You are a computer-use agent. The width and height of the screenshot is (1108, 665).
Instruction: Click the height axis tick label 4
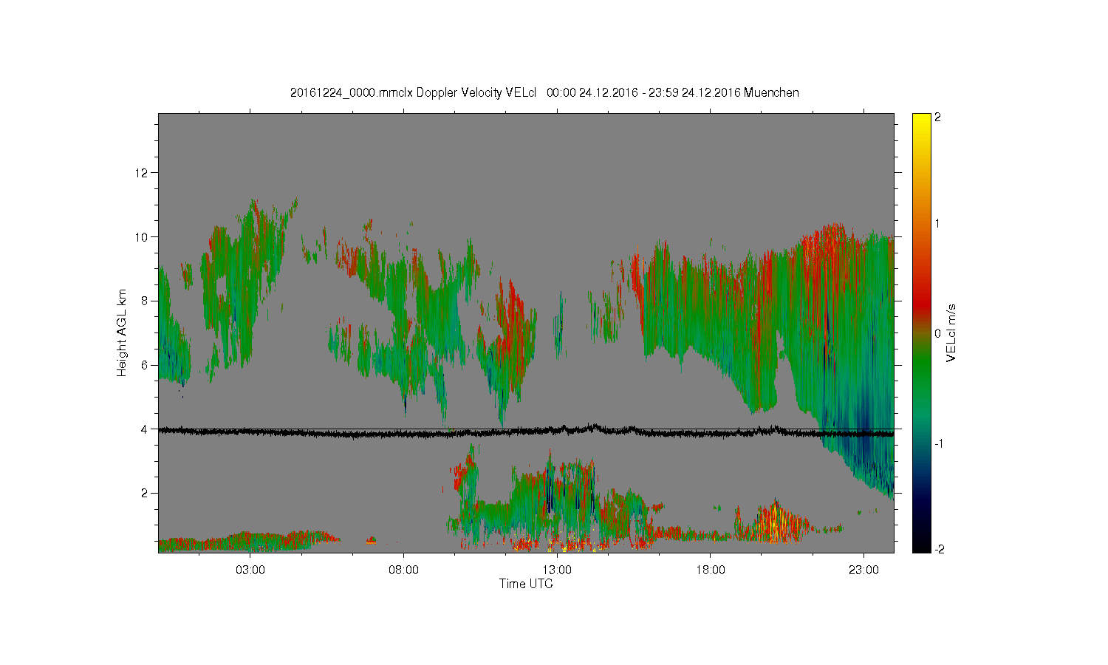point(145,429)
